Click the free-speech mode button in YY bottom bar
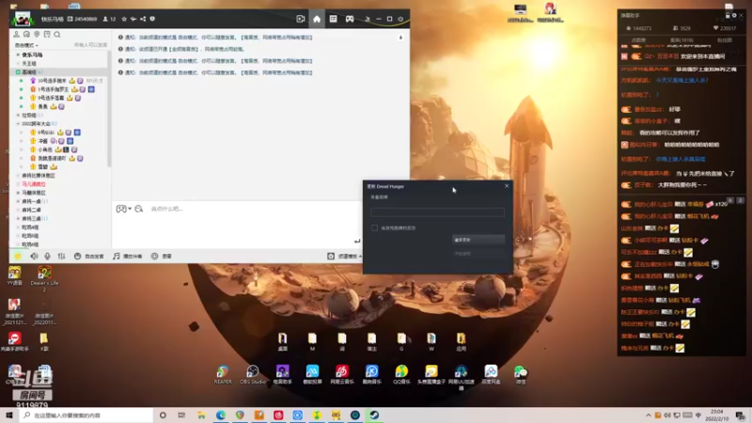The image size is (752, 423). [x=89, y=256]
